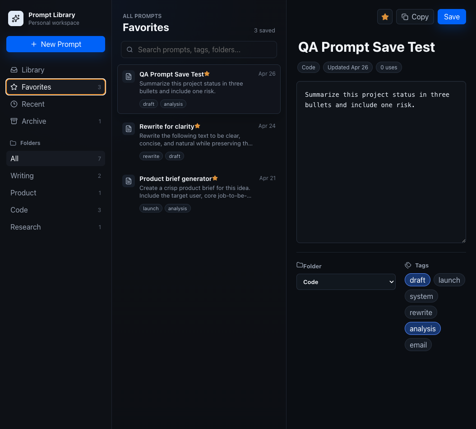The image size is (476, 429).
Task: Toggle off the analysis tag
Action: click(x=422, y=329)
